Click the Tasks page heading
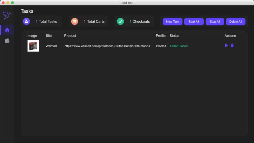Image resolution: width=254 pixels, height=143 pixels. click(x=27, y=11)
